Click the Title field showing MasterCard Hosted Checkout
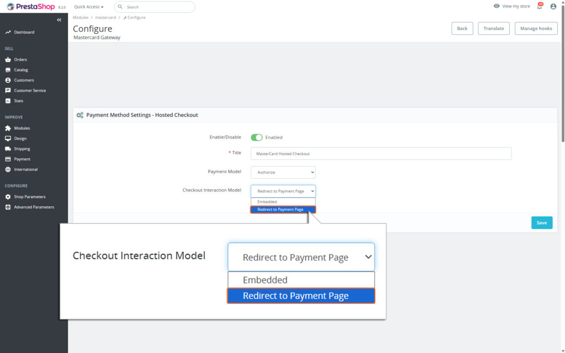Screen dimensions: 565x353 pos(381,153)
